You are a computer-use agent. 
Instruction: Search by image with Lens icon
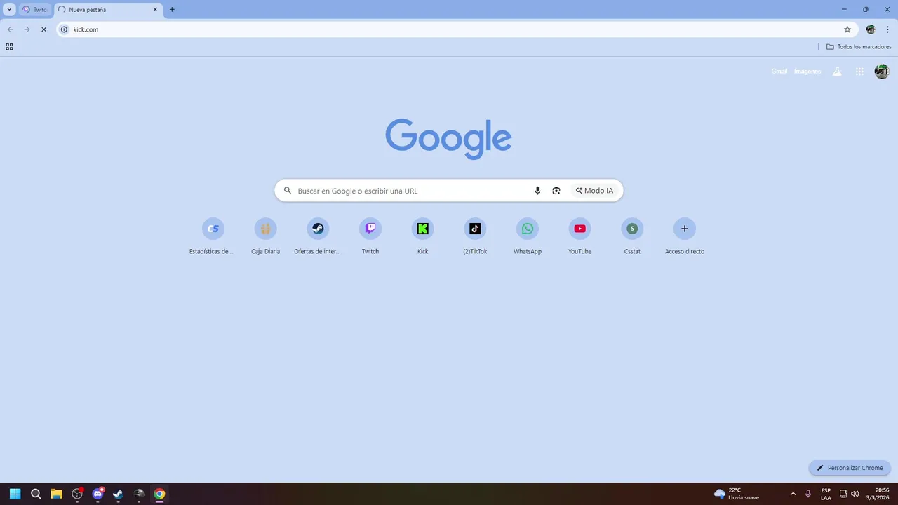[556, 191]
